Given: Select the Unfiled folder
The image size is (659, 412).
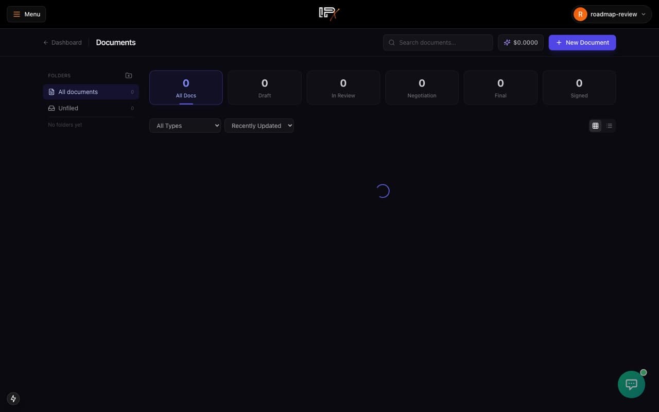Looking at the screenshot, I should [x=91, y=108].
